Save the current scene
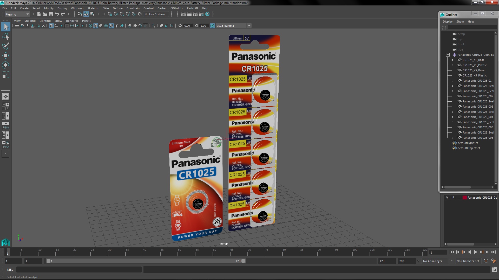The height and width of the screenshot is (280, 499). 51,14
